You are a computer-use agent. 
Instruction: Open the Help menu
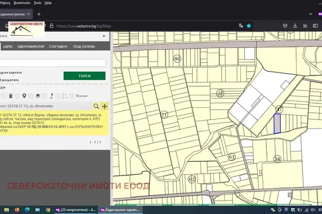[x=48, y=3]
